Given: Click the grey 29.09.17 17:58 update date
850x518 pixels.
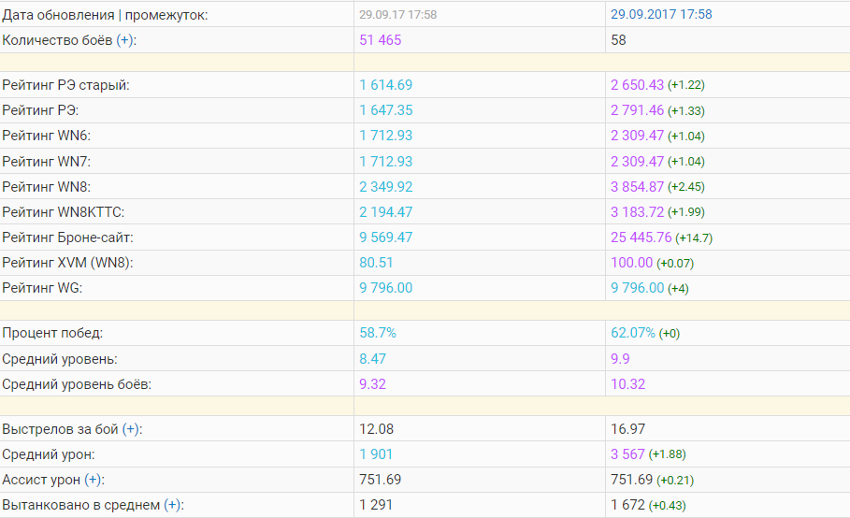Looking at the screenshot, I should tap(397, 15).
